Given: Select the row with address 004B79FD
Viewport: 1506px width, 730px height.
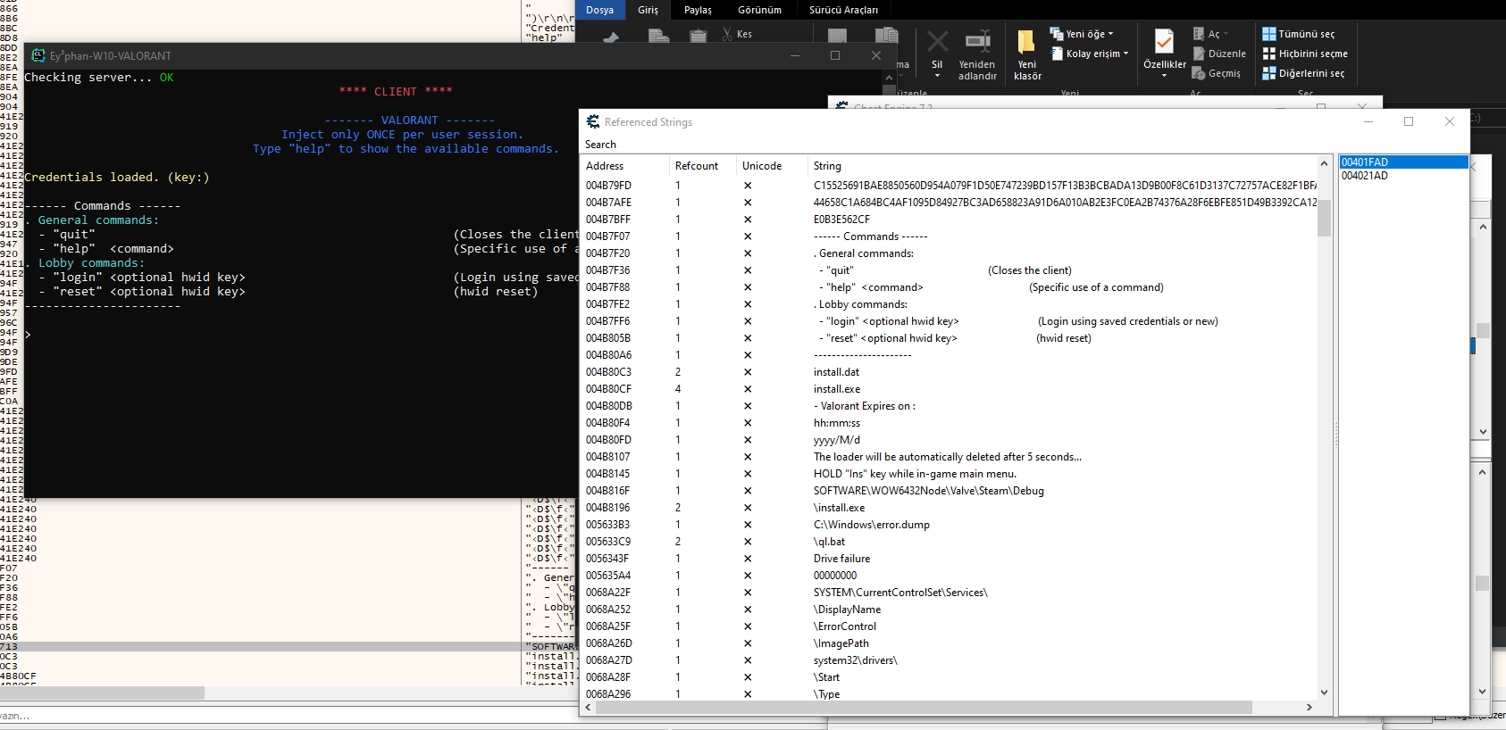Looking at the screenshot, I should [x=950, y=186].
